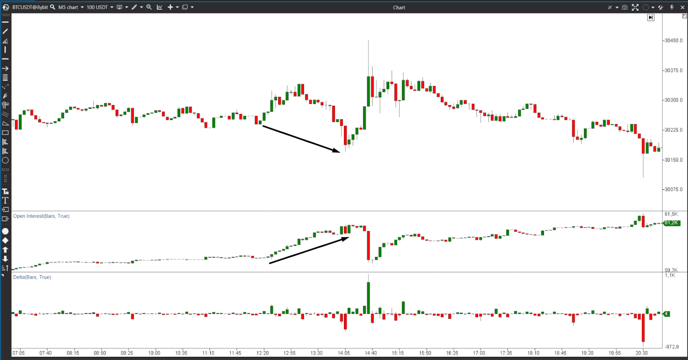The width and height of the screenshot is (688, 360).
Task: Click the window layout icon
Action: coord(185,7)
